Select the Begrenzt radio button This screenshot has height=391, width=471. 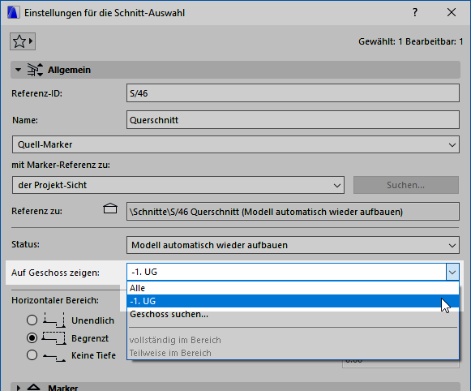tap(32, 337)
